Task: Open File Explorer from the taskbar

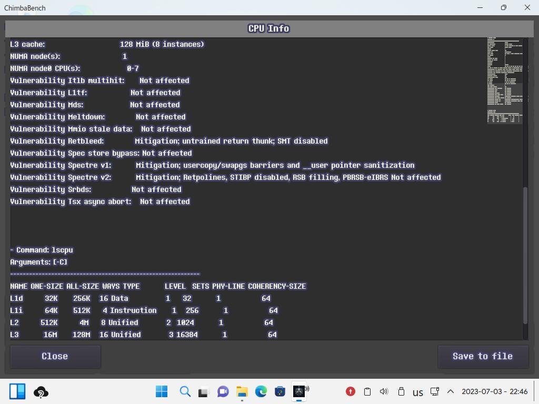Action: (x=242, y=391)
